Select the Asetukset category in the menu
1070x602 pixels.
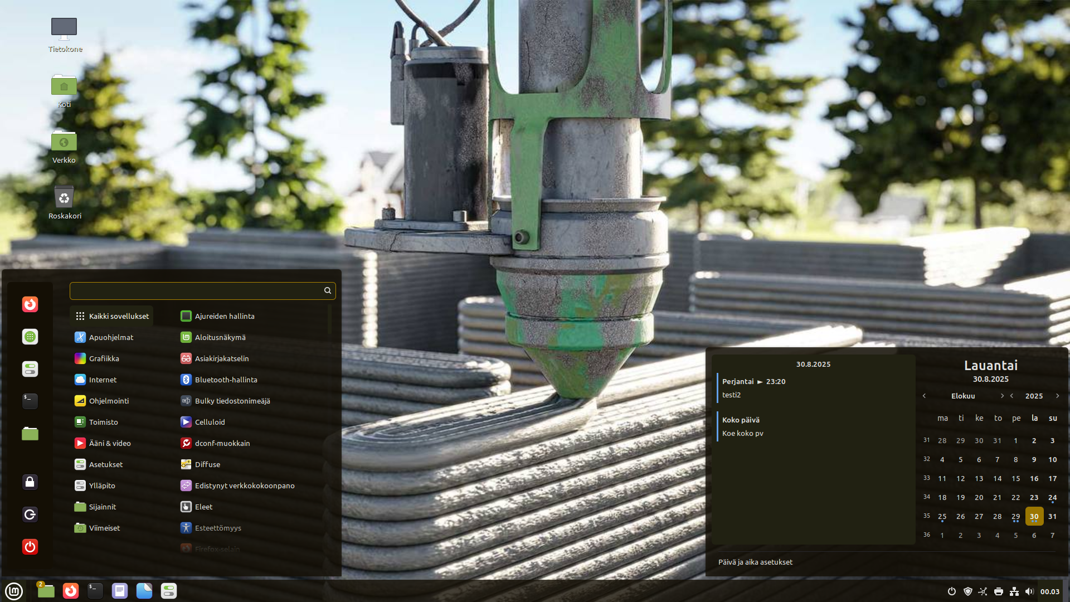106,464
